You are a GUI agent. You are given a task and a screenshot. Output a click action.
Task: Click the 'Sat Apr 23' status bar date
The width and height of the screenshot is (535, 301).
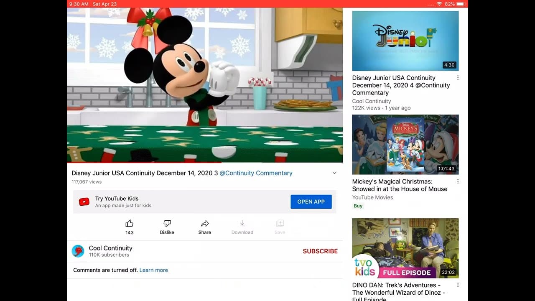(x=104, y=4)
